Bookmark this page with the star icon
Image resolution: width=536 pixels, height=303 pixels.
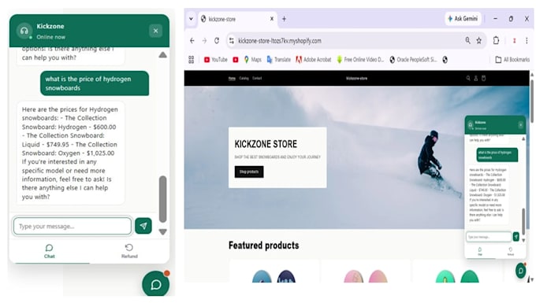[479, 41]
